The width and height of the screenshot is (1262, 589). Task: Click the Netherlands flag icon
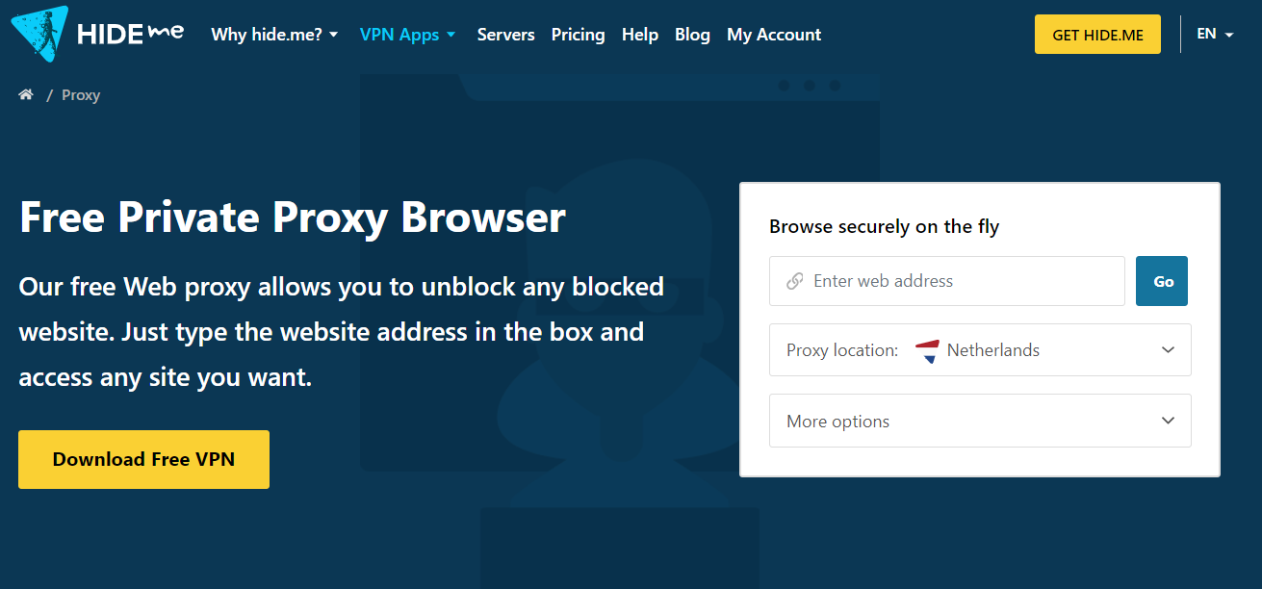[927, 350]
